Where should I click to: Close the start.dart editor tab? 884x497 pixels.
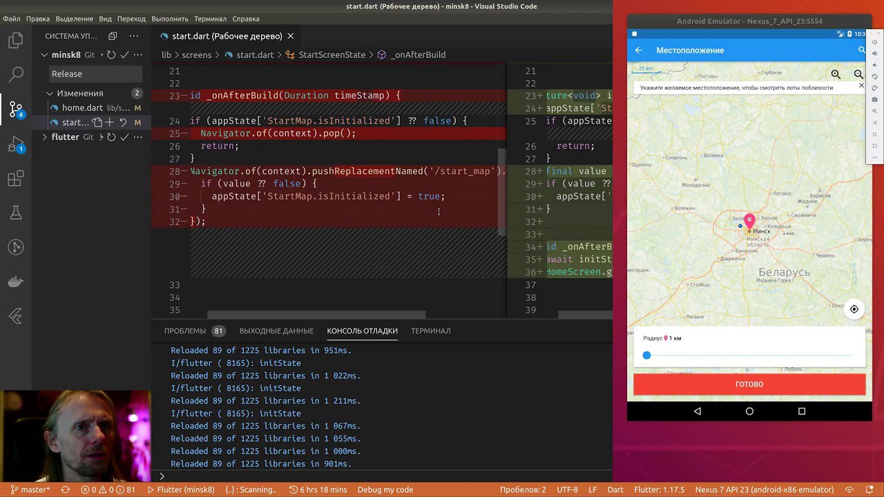[x=291, y=36]
